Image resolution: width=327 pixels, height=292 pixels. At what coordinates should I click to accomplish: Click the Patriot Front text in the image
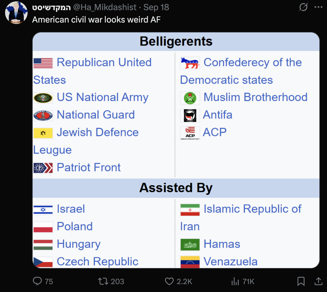coord(89,167)
